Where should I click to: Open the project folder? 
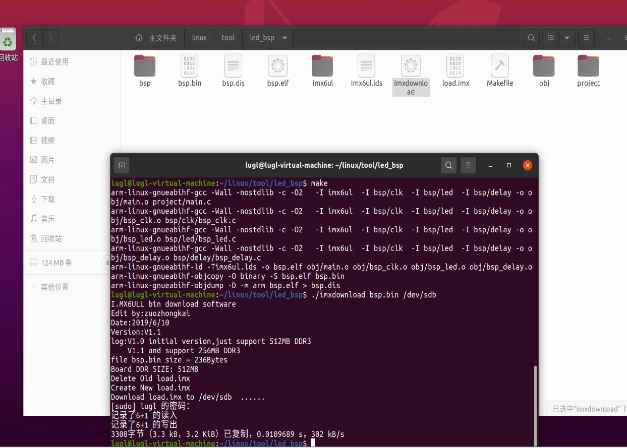click(x=588, y=66)
